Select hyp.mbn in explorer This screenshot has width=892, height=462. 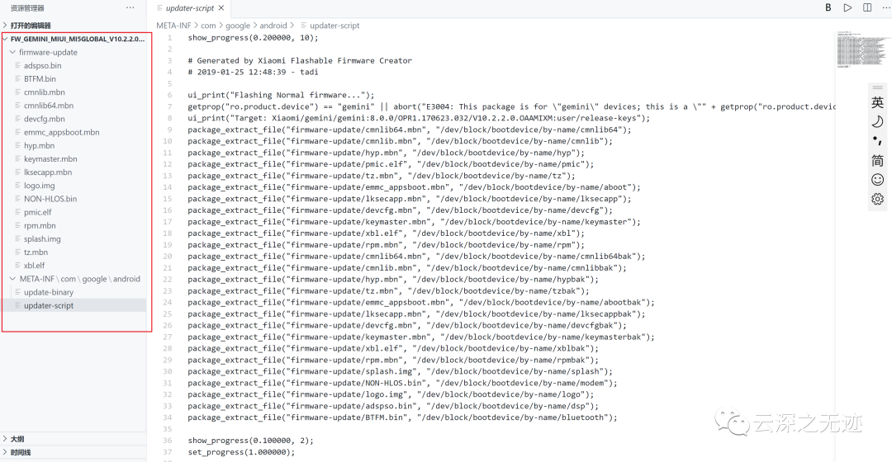click(40, 145)
